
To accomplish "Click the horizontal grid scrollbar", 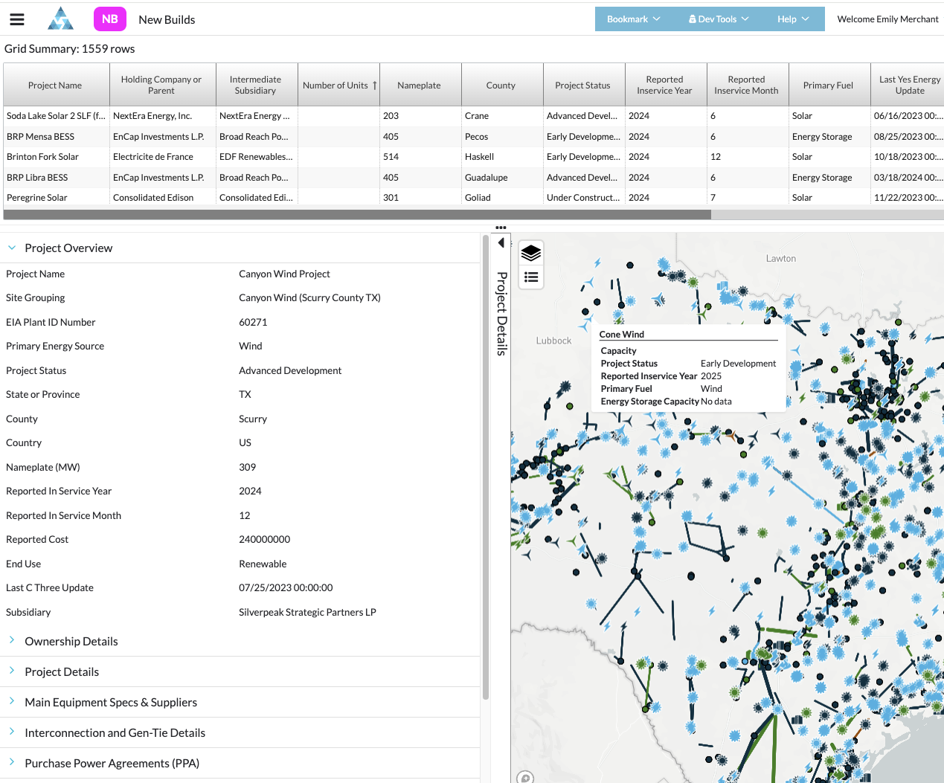I will pyautogui.click(x=357, y=214).
